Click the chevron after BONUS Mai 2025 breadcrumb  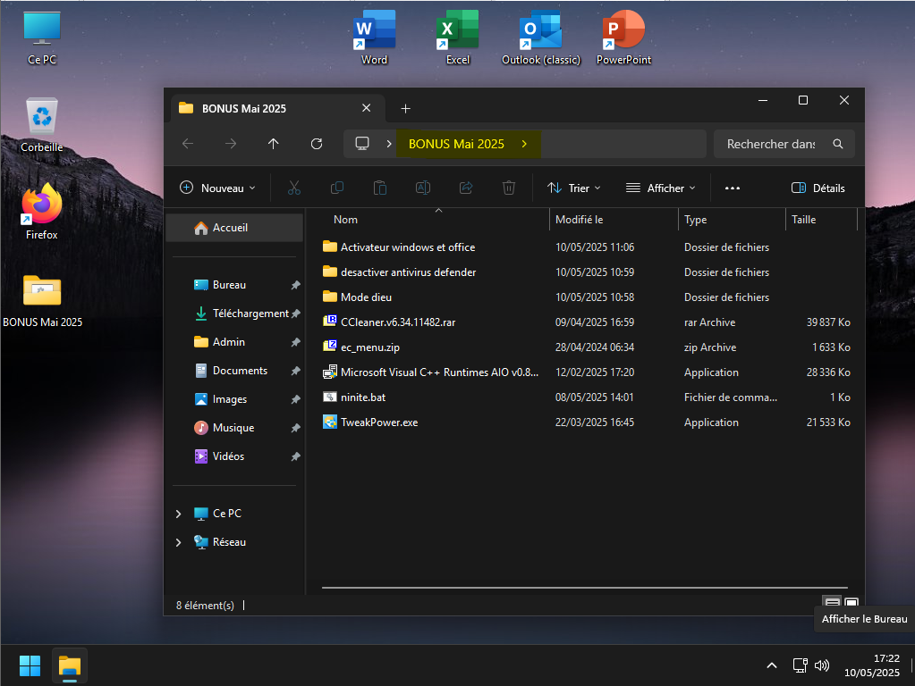(525, 144)
